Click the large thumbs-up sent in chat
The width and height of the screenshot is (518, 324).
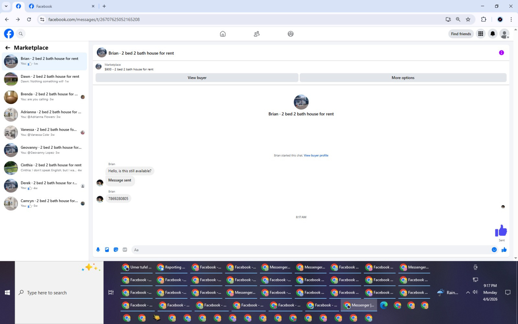coord(501,231)
